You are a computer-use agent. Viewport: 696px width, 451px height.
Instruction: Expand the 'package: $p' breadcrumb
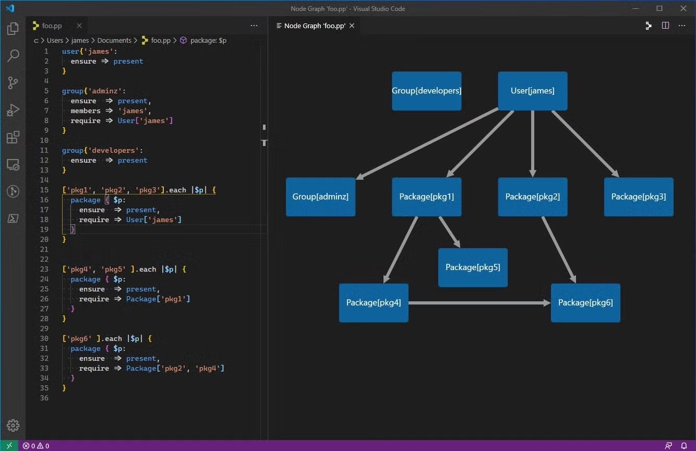[x=208, y=40]
